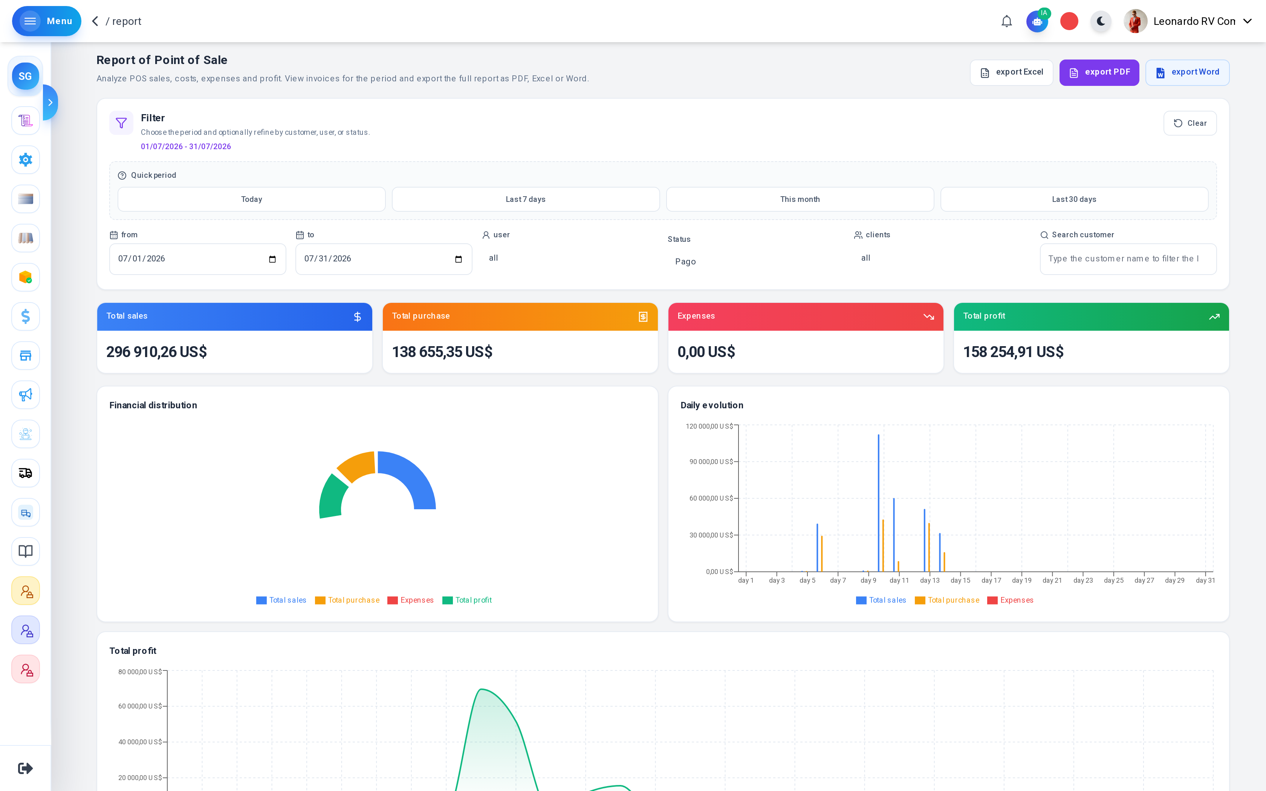This screenshot has width=1266, height=791.
Task: Open the orange package box sidebar icon
Action: 26,277
